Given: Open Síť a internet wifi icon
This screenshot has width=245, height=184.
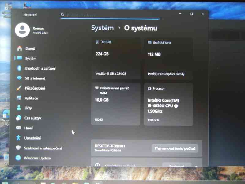Looking at the screenshot, I should point(19,78).
